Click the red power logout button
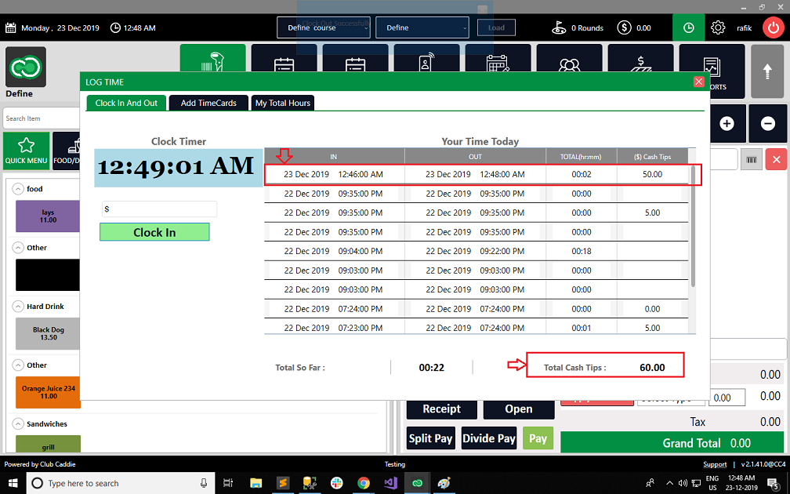The height and width of the screenshot is (494, 790). pos(773,27)
